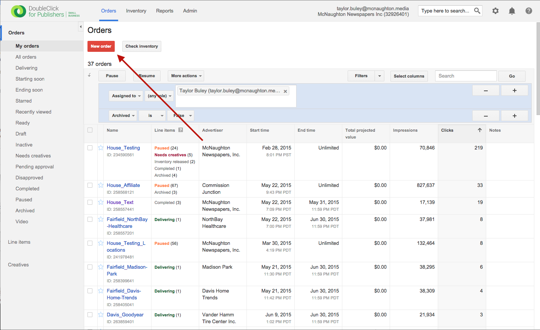This screenshot has height=330, width=540.
Task: Open the House_Text order link
Action: coord(120,202)
